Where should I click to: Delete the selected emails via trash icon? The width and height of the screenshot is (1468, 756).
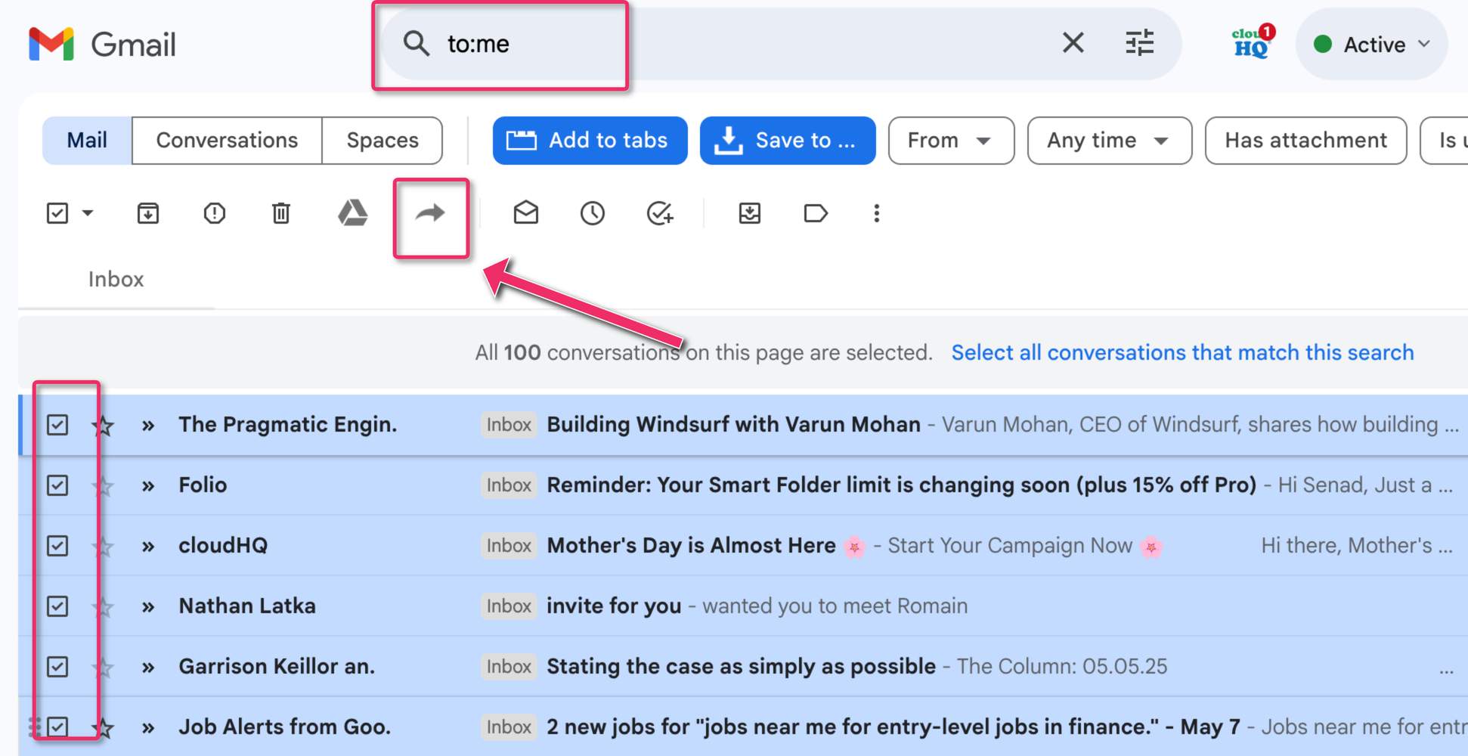pyautogui.click(x=281, y=213)
